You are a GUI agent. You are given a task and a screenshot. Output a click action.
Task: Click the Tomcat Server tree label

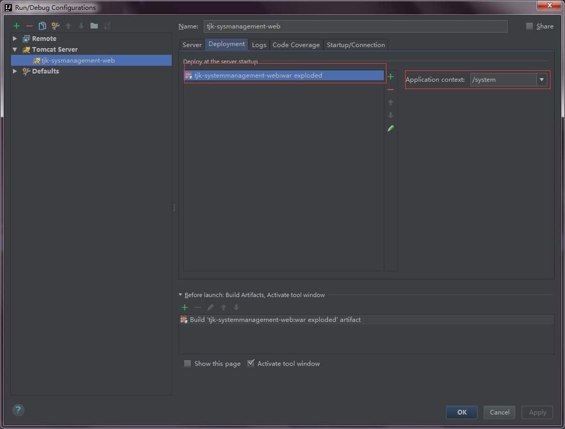[55, 50]
